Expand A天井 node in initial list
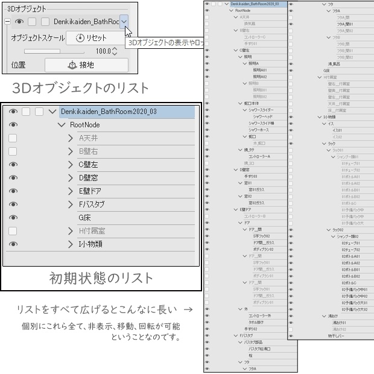374x374 pixels. (71, 138)
